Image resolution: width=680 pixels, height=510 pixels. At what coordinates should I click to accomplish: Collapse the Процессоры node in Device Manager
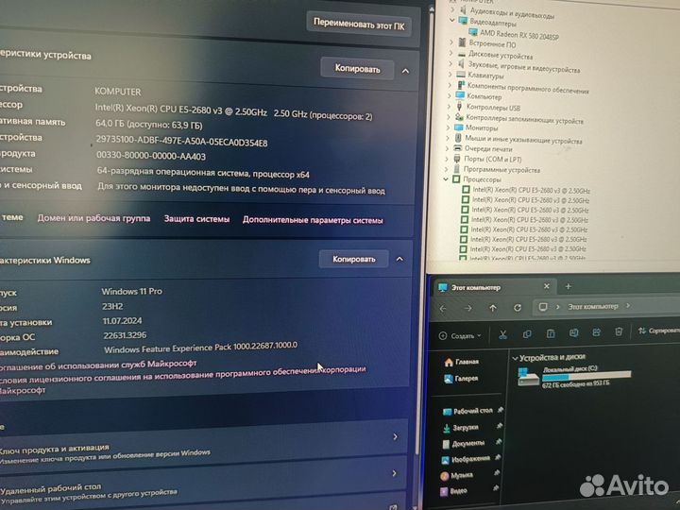pos(446,178)
